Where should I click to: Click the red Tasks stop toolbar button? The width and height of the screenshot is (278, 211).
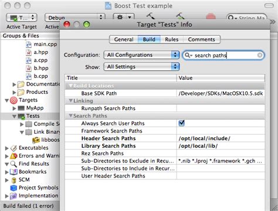coord(211,17)
